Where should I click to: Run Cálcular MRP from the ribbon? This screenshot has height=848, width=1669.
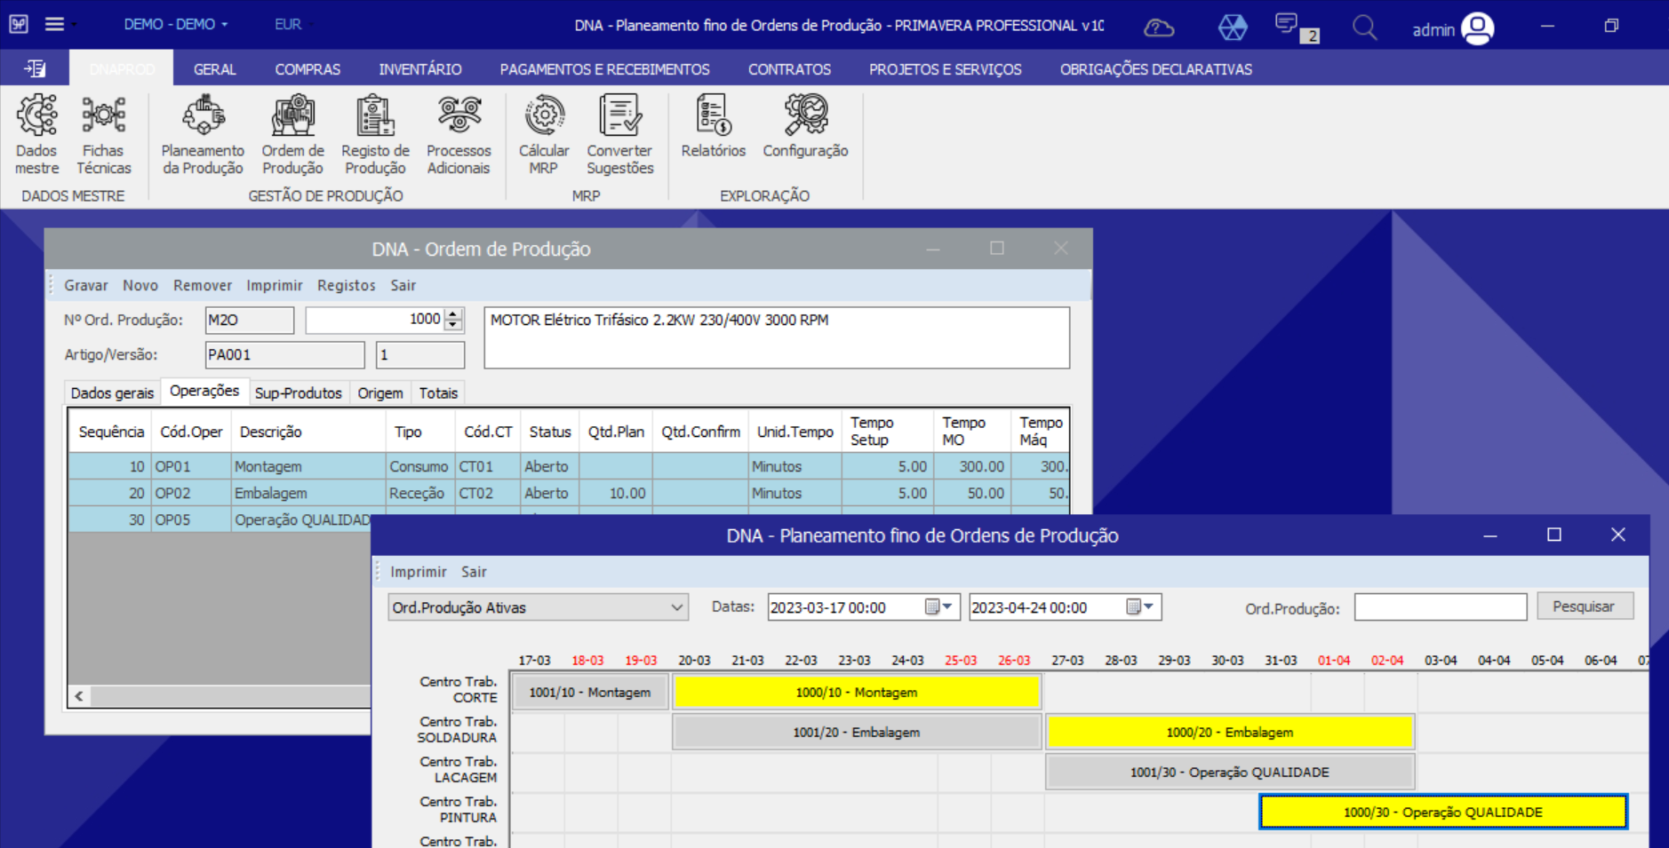(544, 135)
